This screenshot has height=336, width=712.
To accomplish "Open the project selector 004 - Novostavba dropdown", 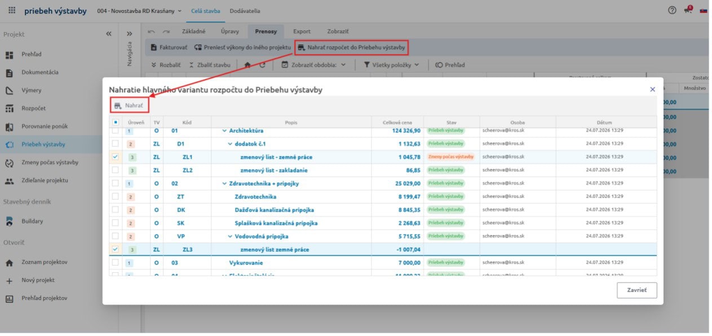I will pyautogui.click(x=139, y=11).
